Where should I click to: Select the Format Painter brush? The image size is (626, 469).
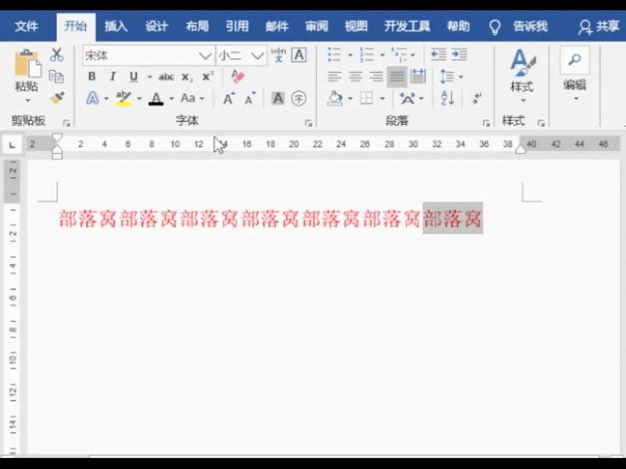pos(57,98)
